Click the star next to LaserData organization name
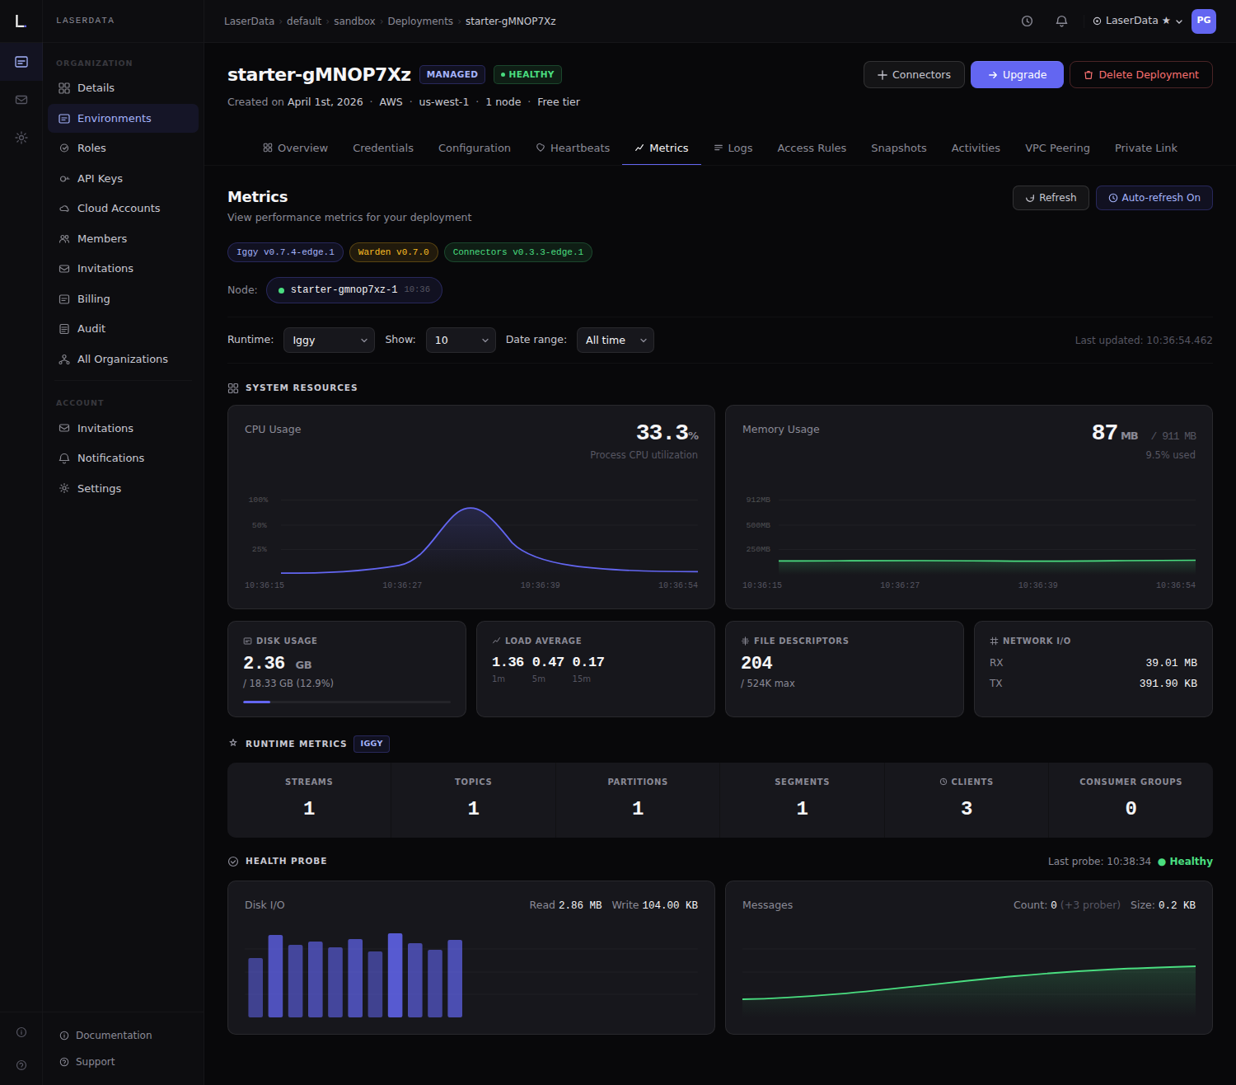 pyautogui.click(x=1166, y=21)
